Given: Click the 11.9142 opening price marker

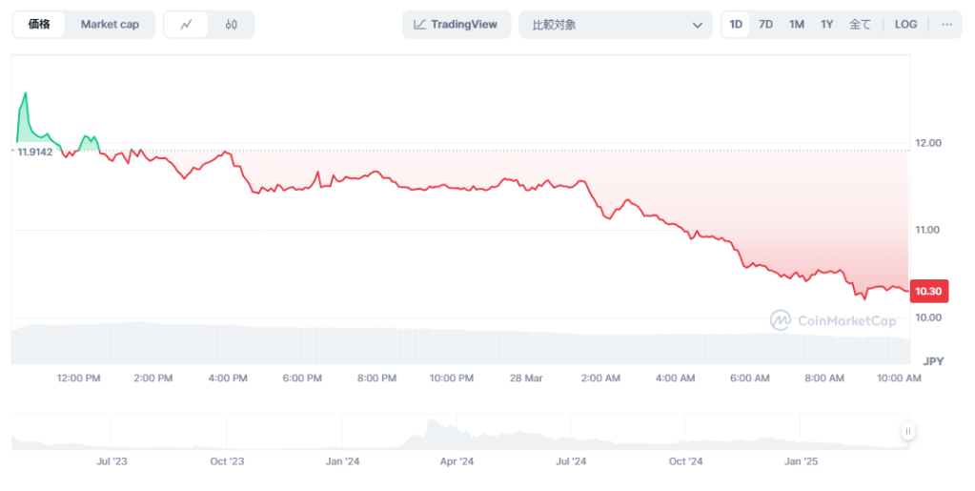Looking at the screenshot, I should (x=35, y=151).
